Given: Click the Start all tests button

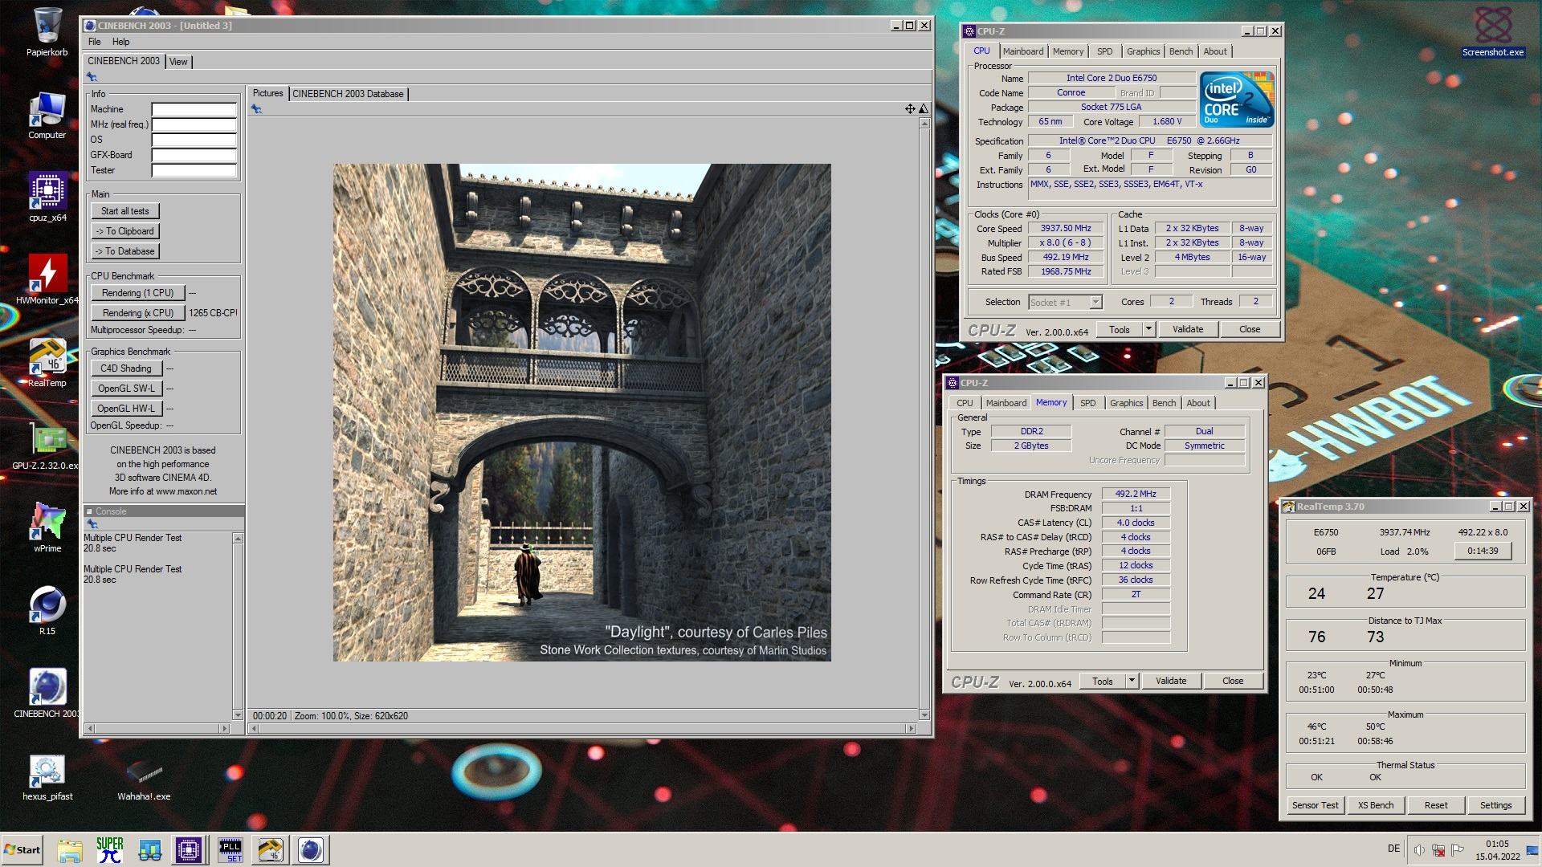Looking at the screenshot, I should [x=125, y=211].
